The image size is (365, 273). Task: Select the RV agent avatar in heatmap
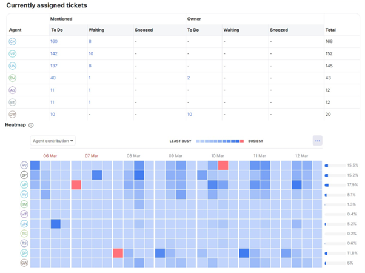coord(24,166)
